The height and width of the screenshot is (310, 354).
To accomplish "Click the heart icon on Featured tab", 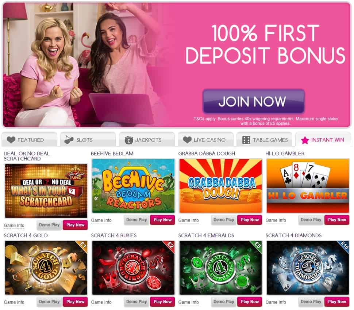I will click(x=11, y=140).
